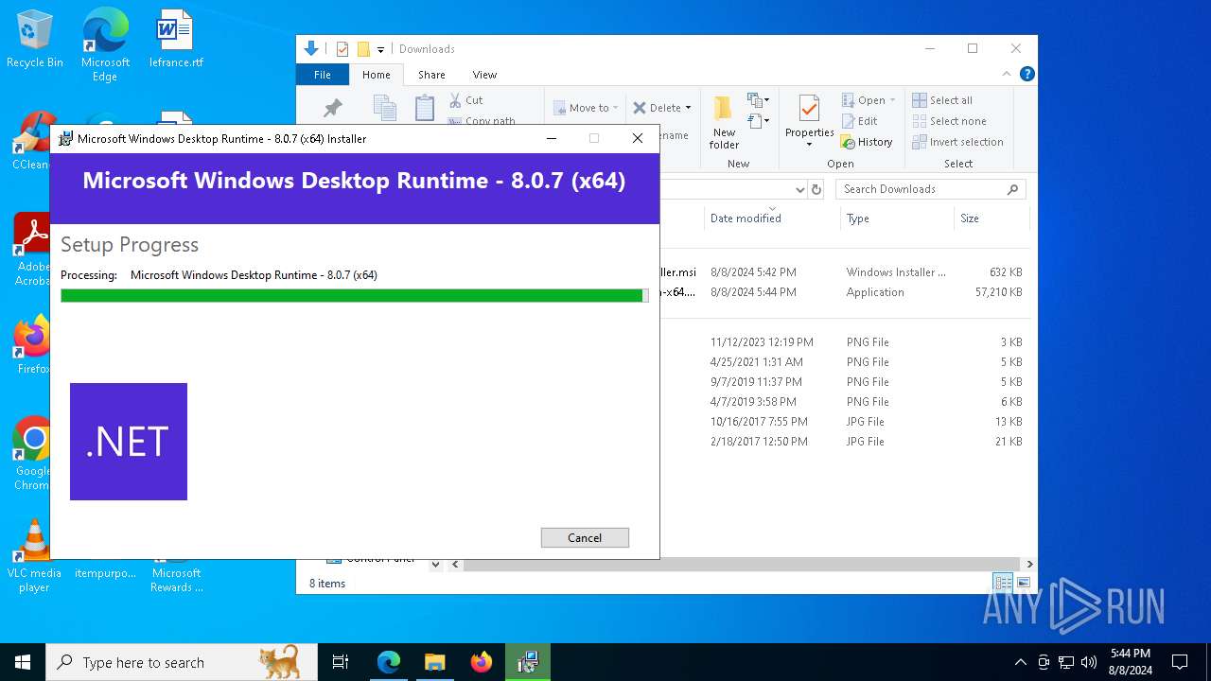Refresh the Downloads folder
Image resolution: width=1211 pixels, height=681 pixels.
pos(817,189)
